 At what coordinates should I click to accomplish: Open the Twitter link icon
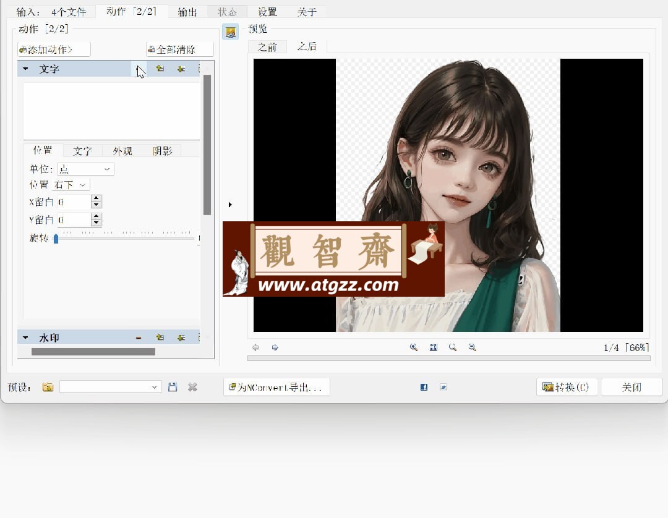click(x=443, y=387)
